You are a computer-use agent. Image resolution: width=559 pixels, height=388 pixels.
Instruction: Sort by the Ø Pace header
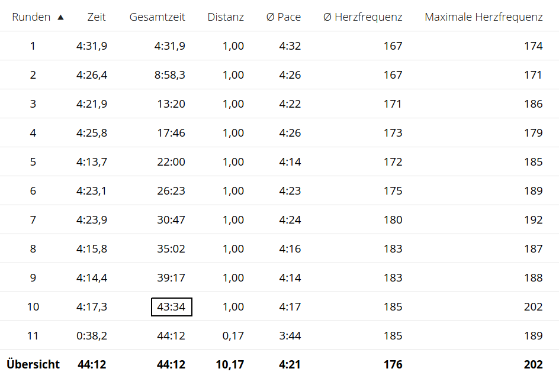coord(283,17)
